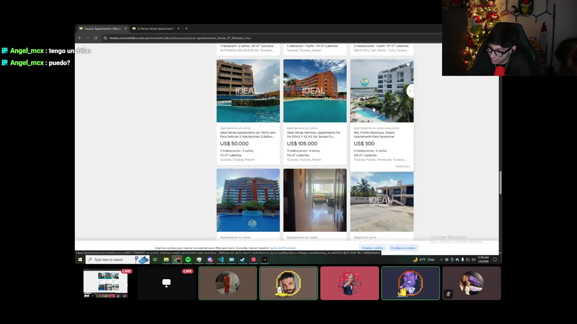Image resolution: width=577 pixels, height=324 pixels.
Task: Accept cookies with Aceptar cookies button
Action: click(372, 248)
